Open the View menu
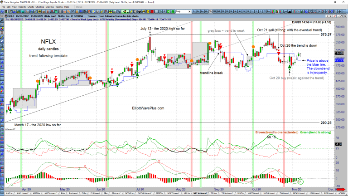This screenshot has width=348, height=196. (14, 7)
